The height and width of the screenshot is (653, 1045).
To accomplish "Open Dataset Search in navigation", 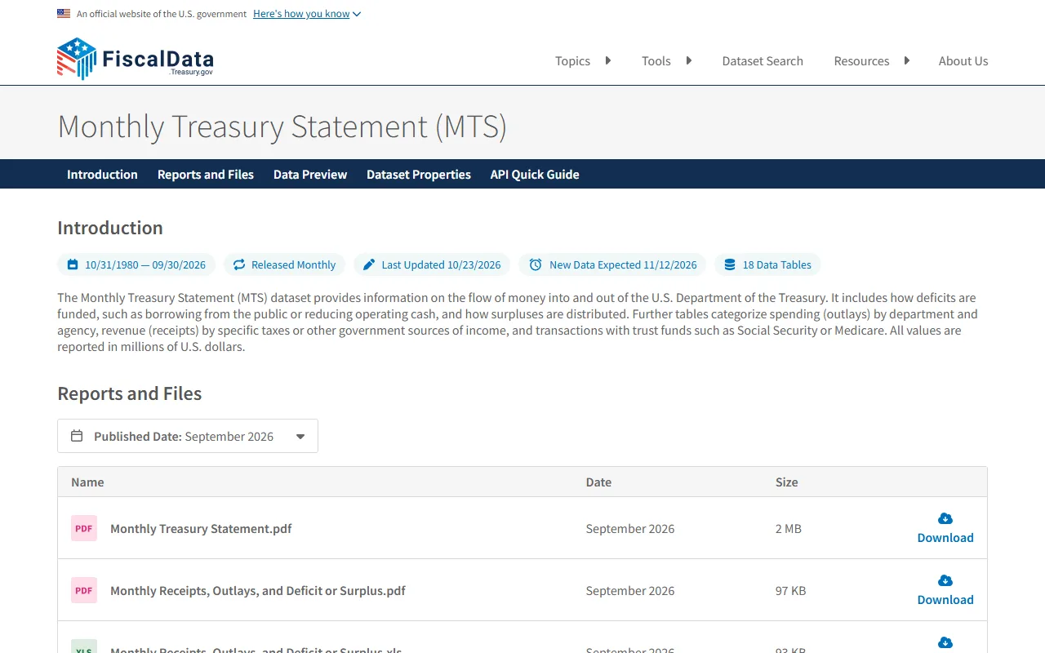I will 763,60.
